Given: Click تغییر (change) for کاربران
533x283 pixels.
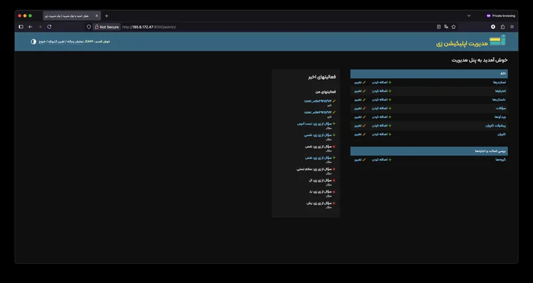Looking at the screenshot, I should [x=360, y=135].
